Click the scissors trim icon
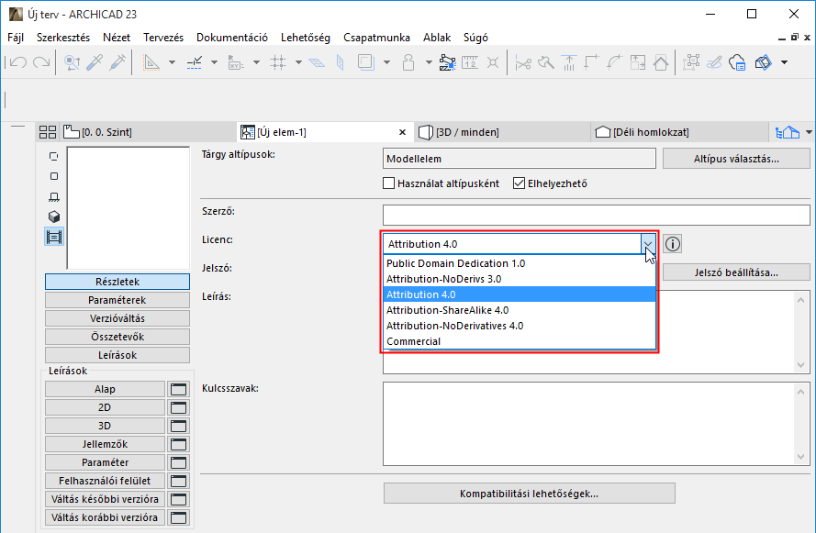816x533 pixels. [523, 62]
